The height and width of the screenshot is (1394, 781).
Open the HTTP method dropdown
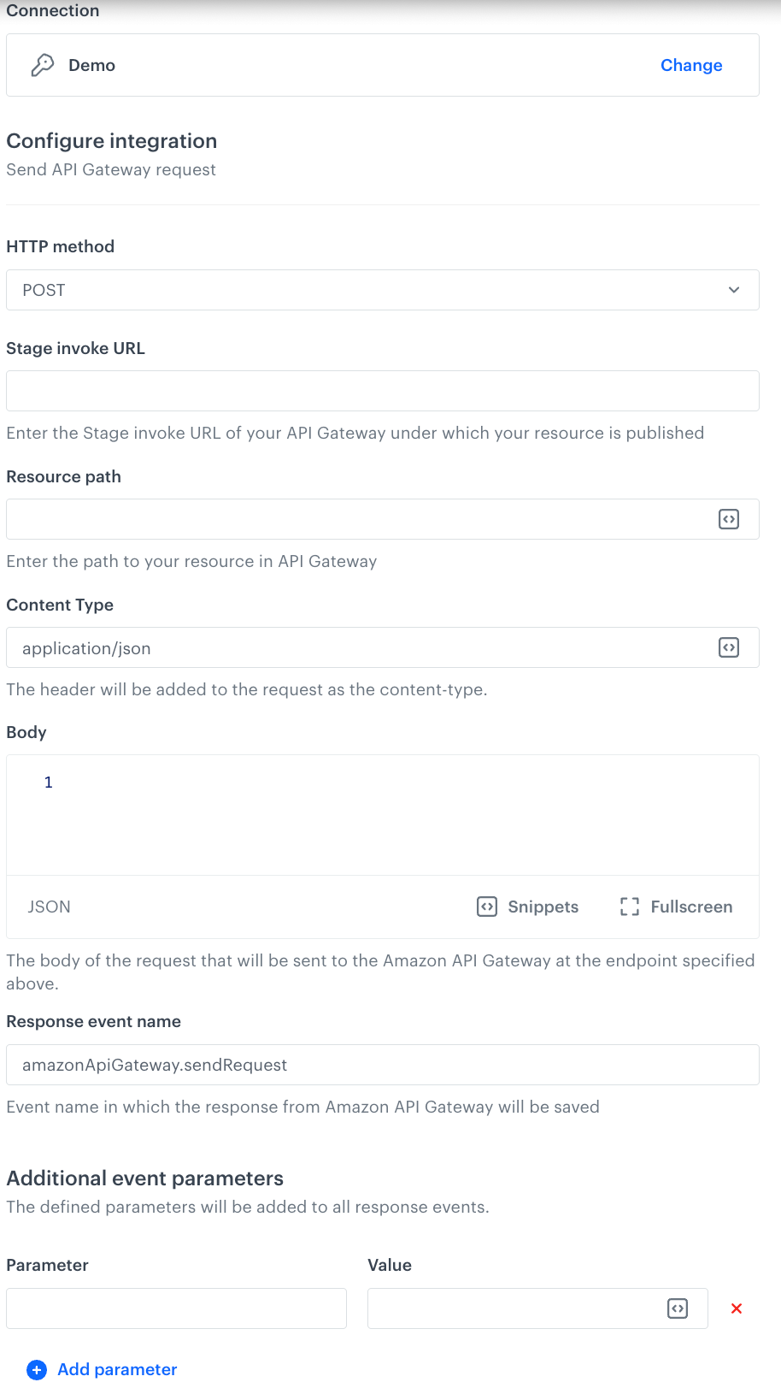point(382,290)
